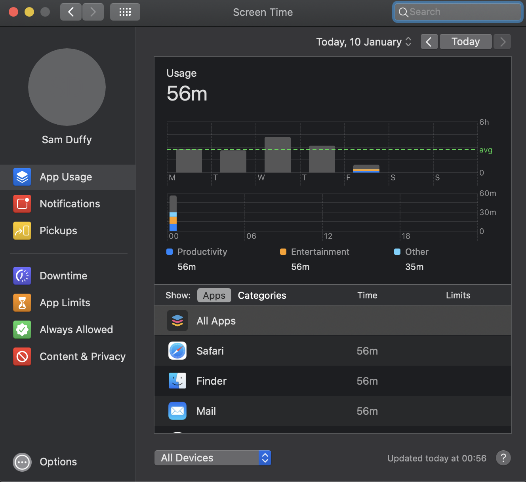Image resolution: width=526 pixels, height=482 pixels.
Task: Select the Thursday usage bar
Action: click(322, 159)
